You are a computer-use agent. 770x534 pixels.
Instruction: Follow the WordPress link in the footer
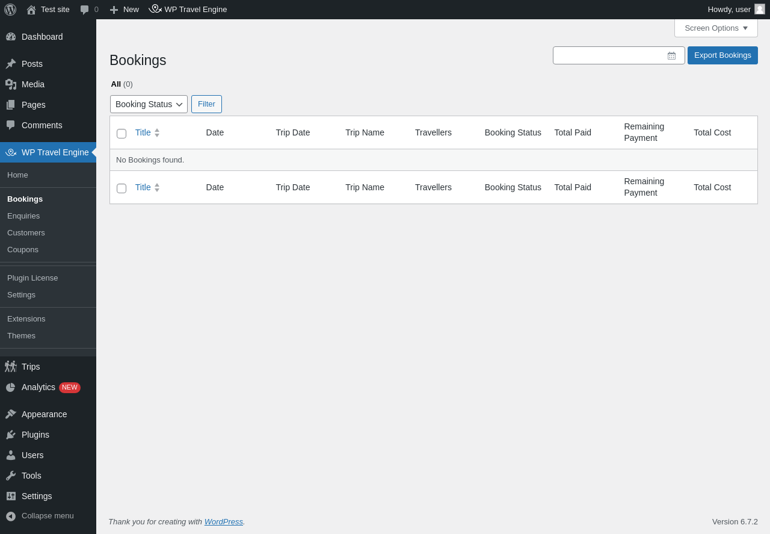223,521
